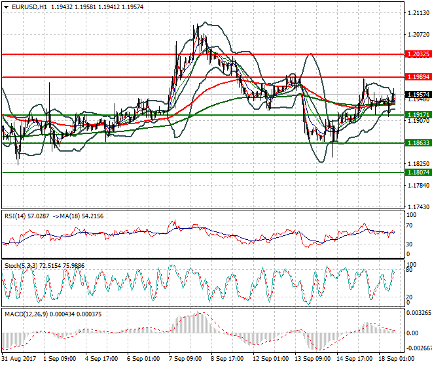Select the 1.17430 price scale value
This screenshot has width=432, height=366.
(418, 207)
